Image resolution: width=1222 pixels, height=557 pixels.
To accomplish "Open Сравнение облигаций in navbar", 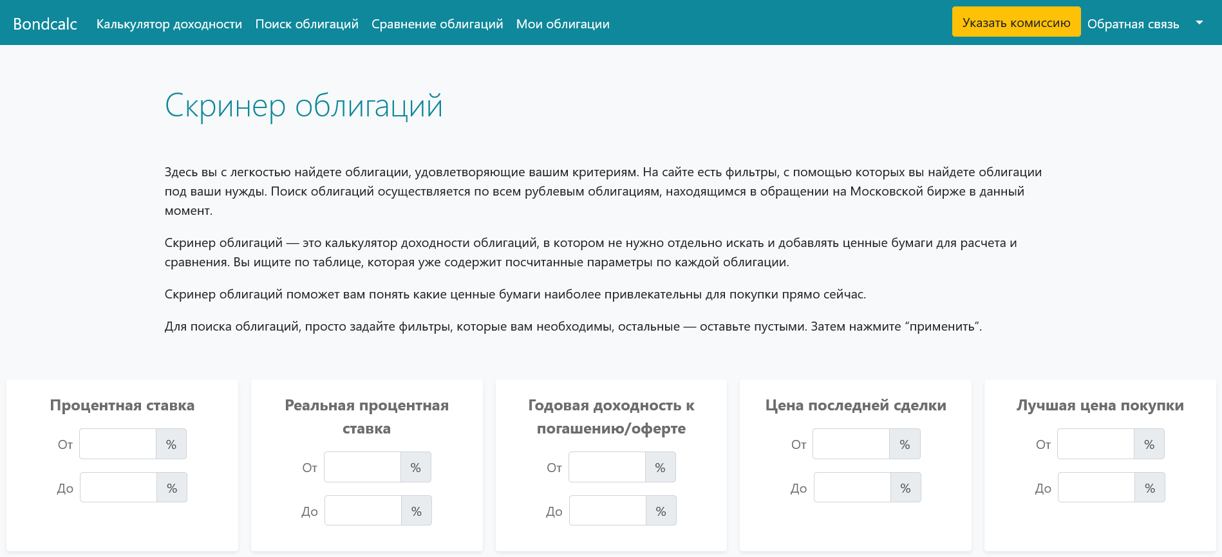I will tap(437, 24).
